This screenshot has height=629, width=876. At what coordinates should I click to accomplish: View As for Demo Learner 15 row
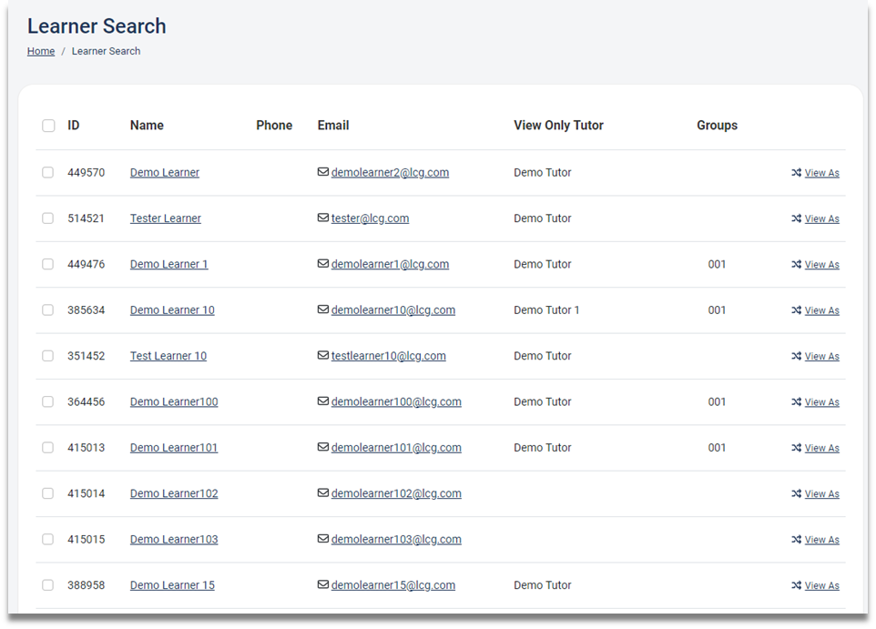click(x=821, y=585)
